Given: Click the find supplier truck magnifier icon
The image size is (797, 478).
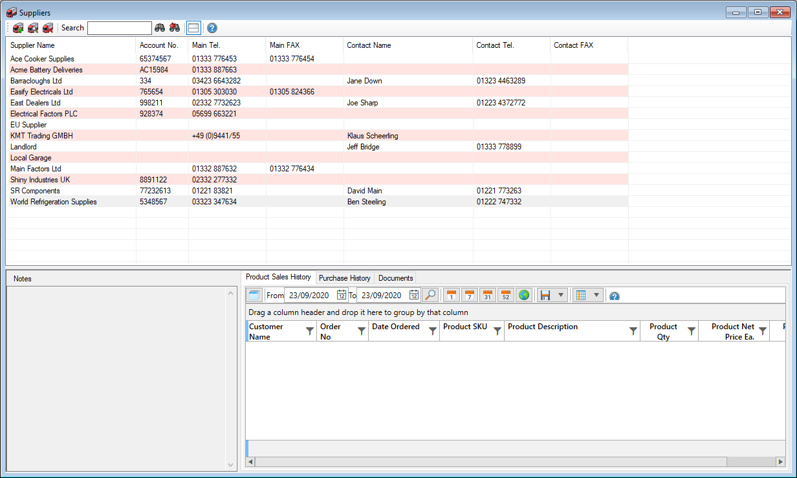Looking at the screenshot, I should point(33,28).
